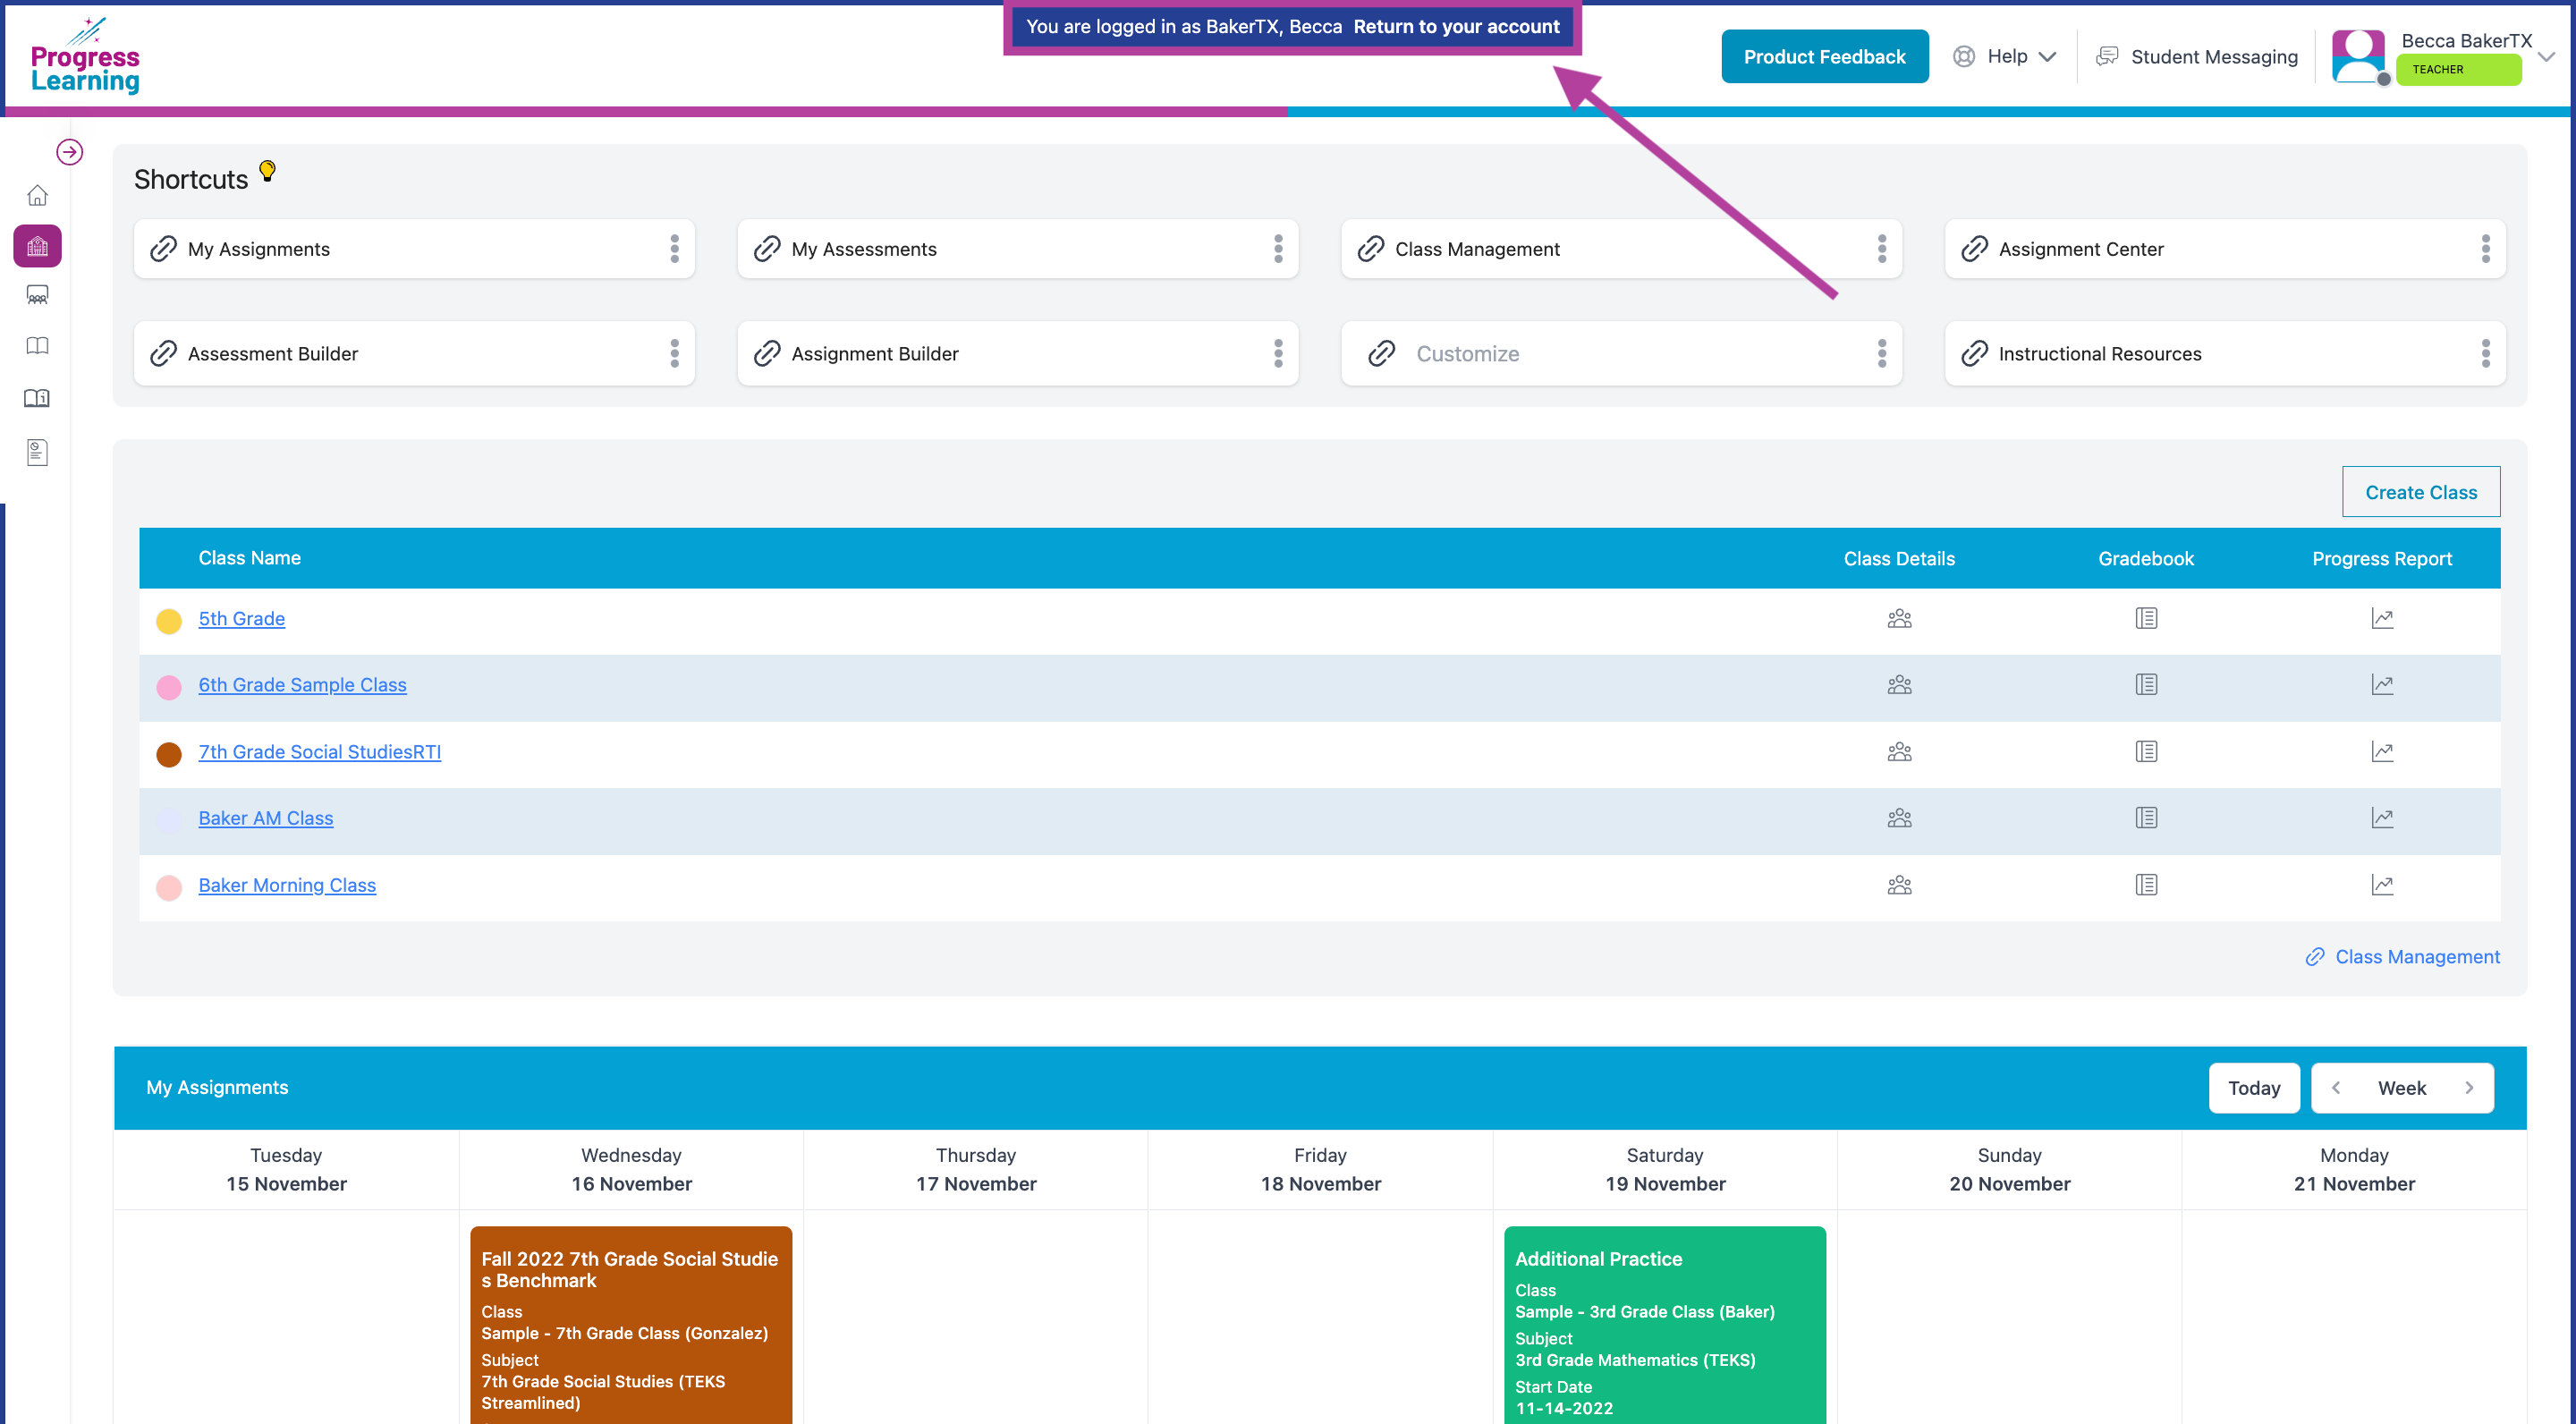Open the 5th Grade class link

242,619
